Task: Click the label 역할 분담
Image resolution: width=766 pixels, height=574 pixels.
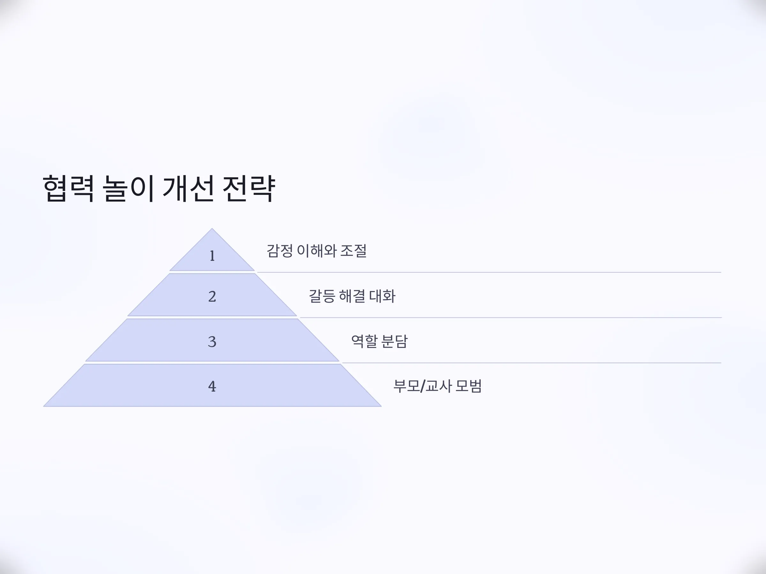Action: point(379,342)
